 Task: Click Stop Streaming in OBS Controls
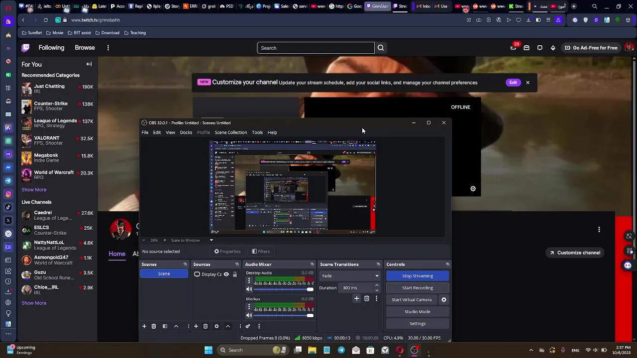(418, 276)
